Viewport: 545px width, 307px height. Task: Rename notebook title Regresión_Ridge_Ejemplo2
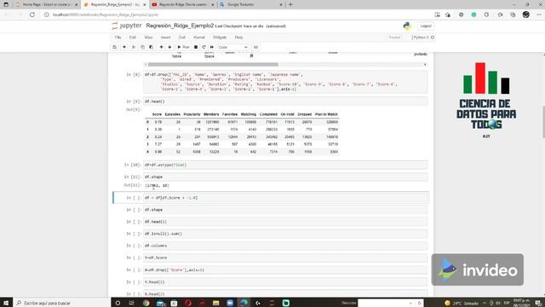click(180, 26)
